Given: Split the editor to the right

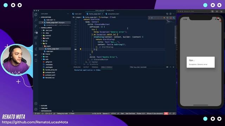Looking at the screenshot, I should [171, 14].
